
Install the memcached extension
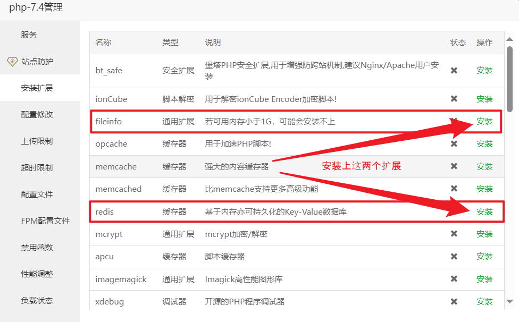point(484,189)
